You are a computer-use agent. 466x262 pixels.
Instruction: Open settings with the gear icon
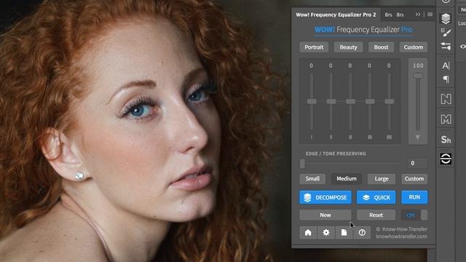point(326,233)
